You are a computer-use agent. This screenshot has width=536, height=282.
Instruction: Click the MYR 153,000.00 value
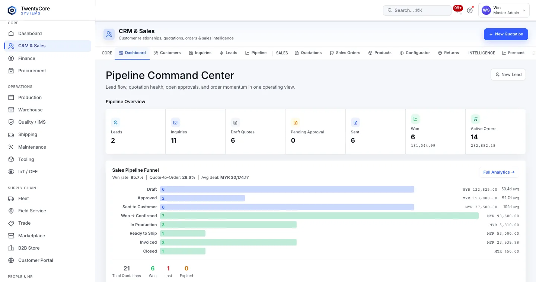[480, 198]
